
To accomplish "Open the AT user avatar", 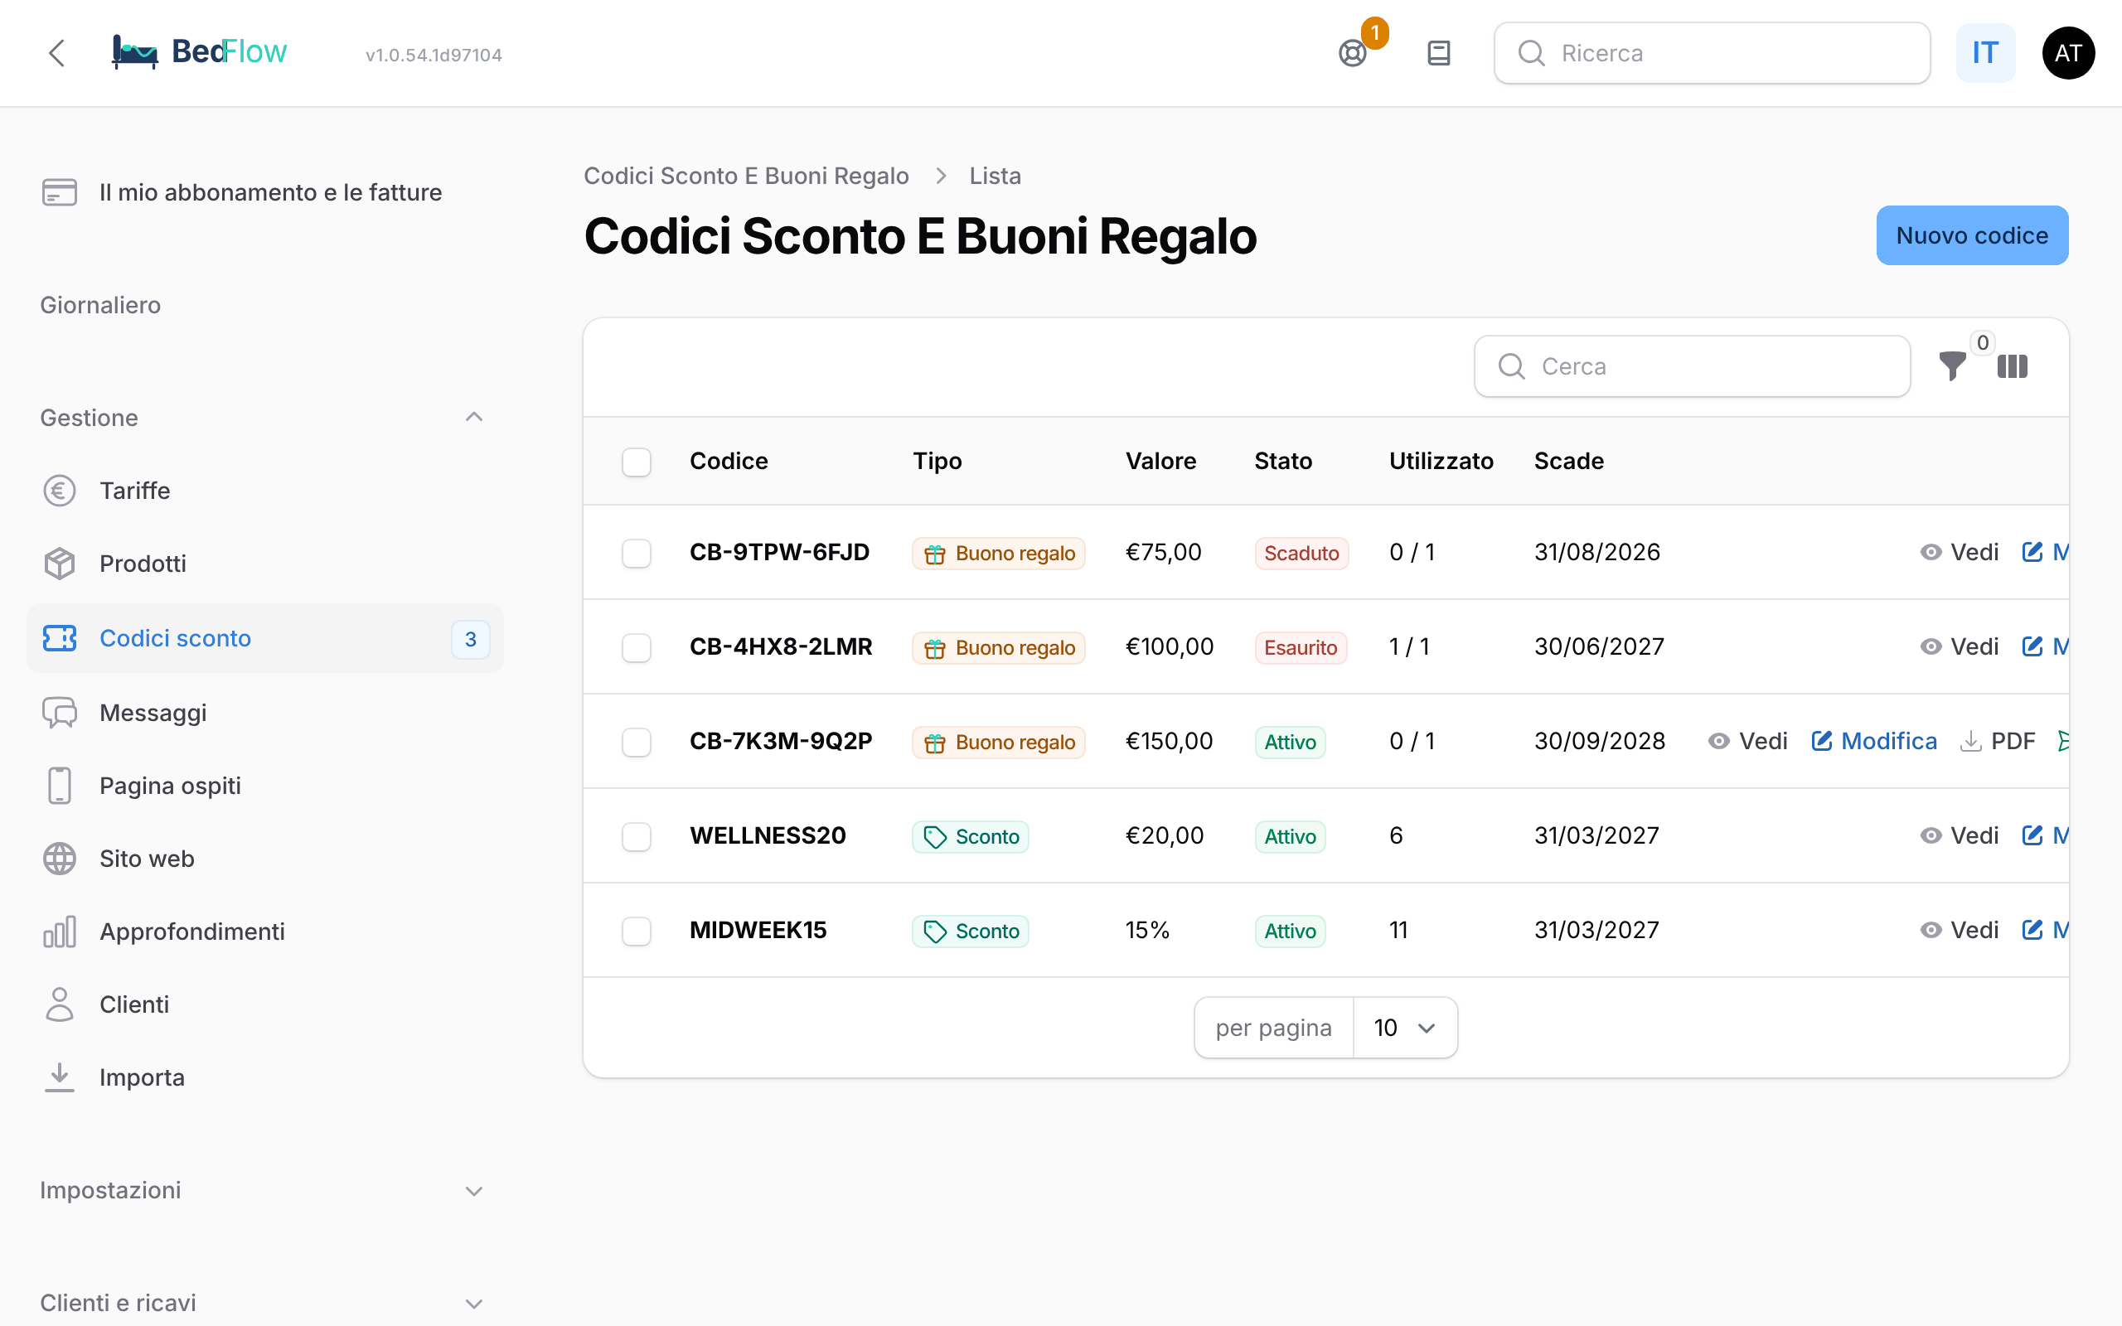I will pyautogui.click(x=2068, y=54).
